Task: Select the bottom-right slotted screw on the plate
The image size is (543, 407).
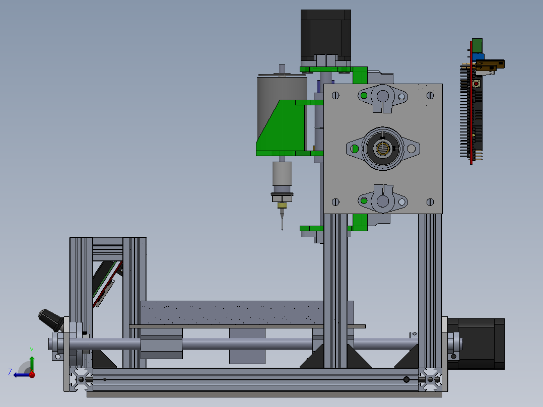Action: coord(430,202)
